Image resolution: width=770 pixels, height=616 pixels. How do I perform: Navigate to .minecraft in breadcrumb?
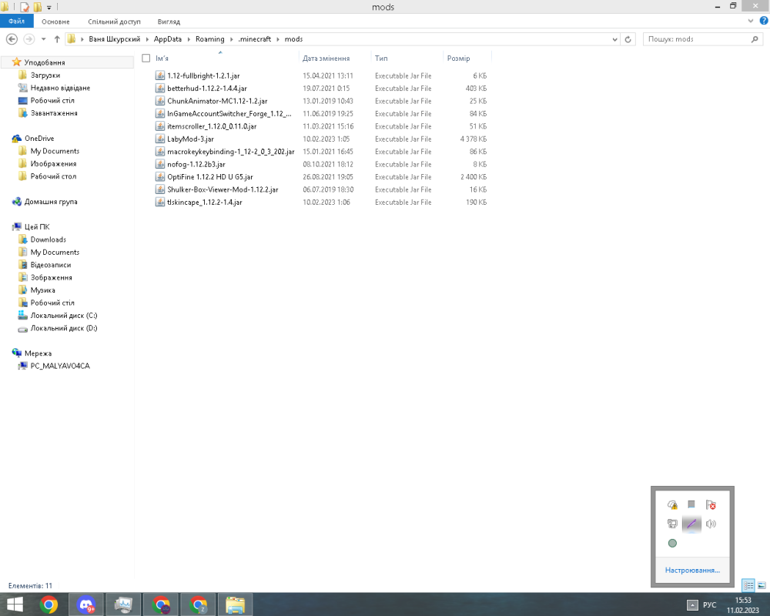[254, 38]
